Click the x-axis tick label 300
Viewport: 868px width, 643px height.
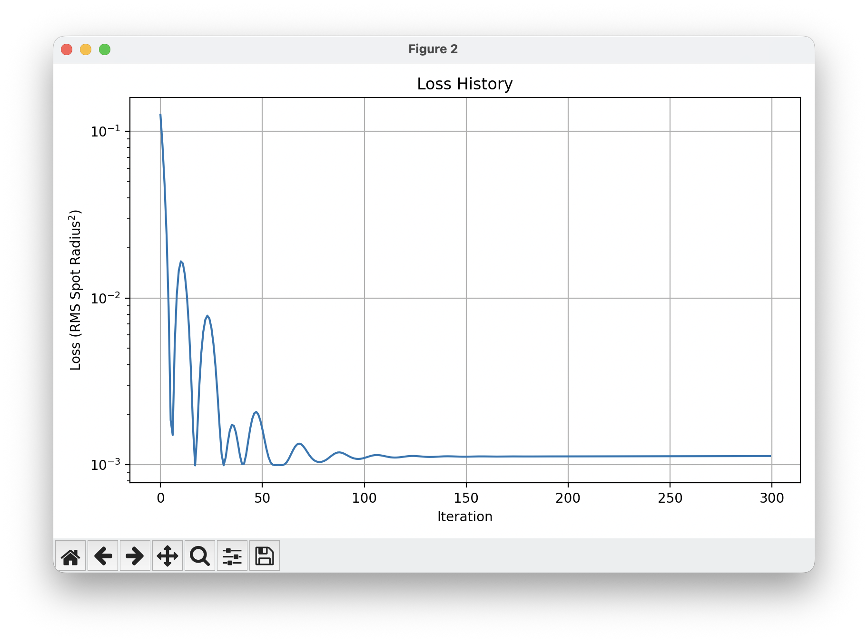pos(771,498)
